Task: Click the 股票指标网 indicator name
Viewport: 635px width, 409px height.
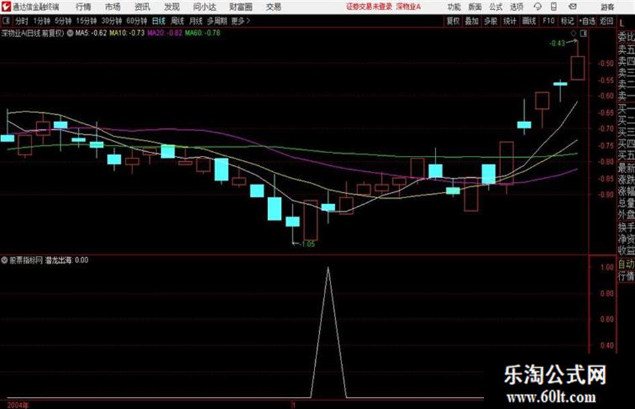Action: click(26, 260)
